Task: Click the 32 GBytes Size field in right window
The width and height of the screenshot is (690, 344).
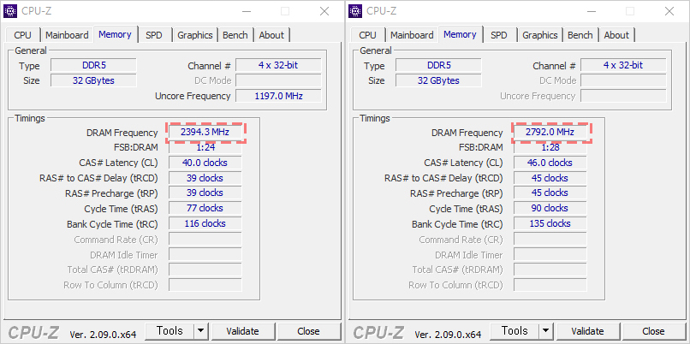Action: click(x=438, y=81)
